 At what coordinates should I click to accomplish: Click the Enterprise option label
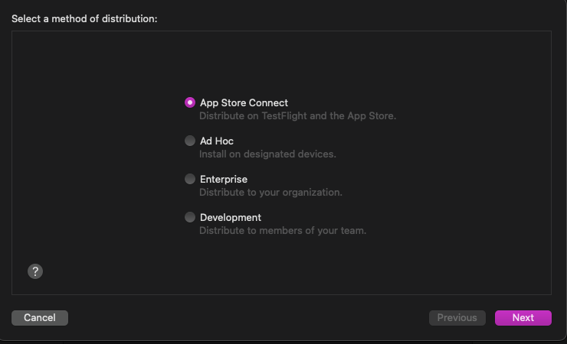pos(224,179)
